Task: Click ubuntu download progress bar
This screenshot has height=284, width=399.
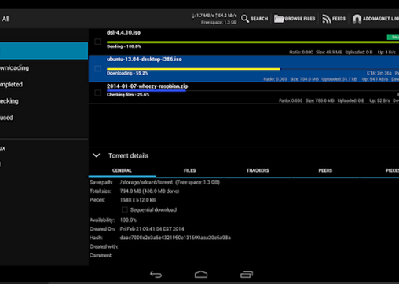Action: [x=253, y=69]
